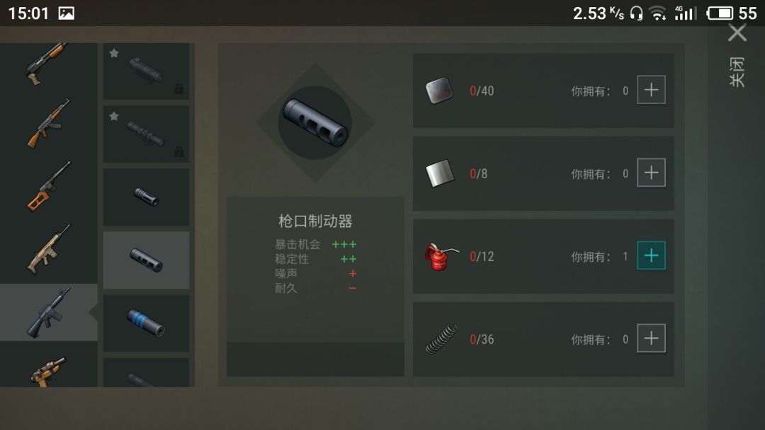Add oil with the teal plus button
The height and width of the screenshot is (430, 765).
[652, 255]
